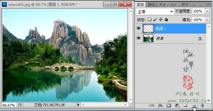Click the layers panel scroll up arrow
The image size is (213, 111).
(x=209, y=27)
